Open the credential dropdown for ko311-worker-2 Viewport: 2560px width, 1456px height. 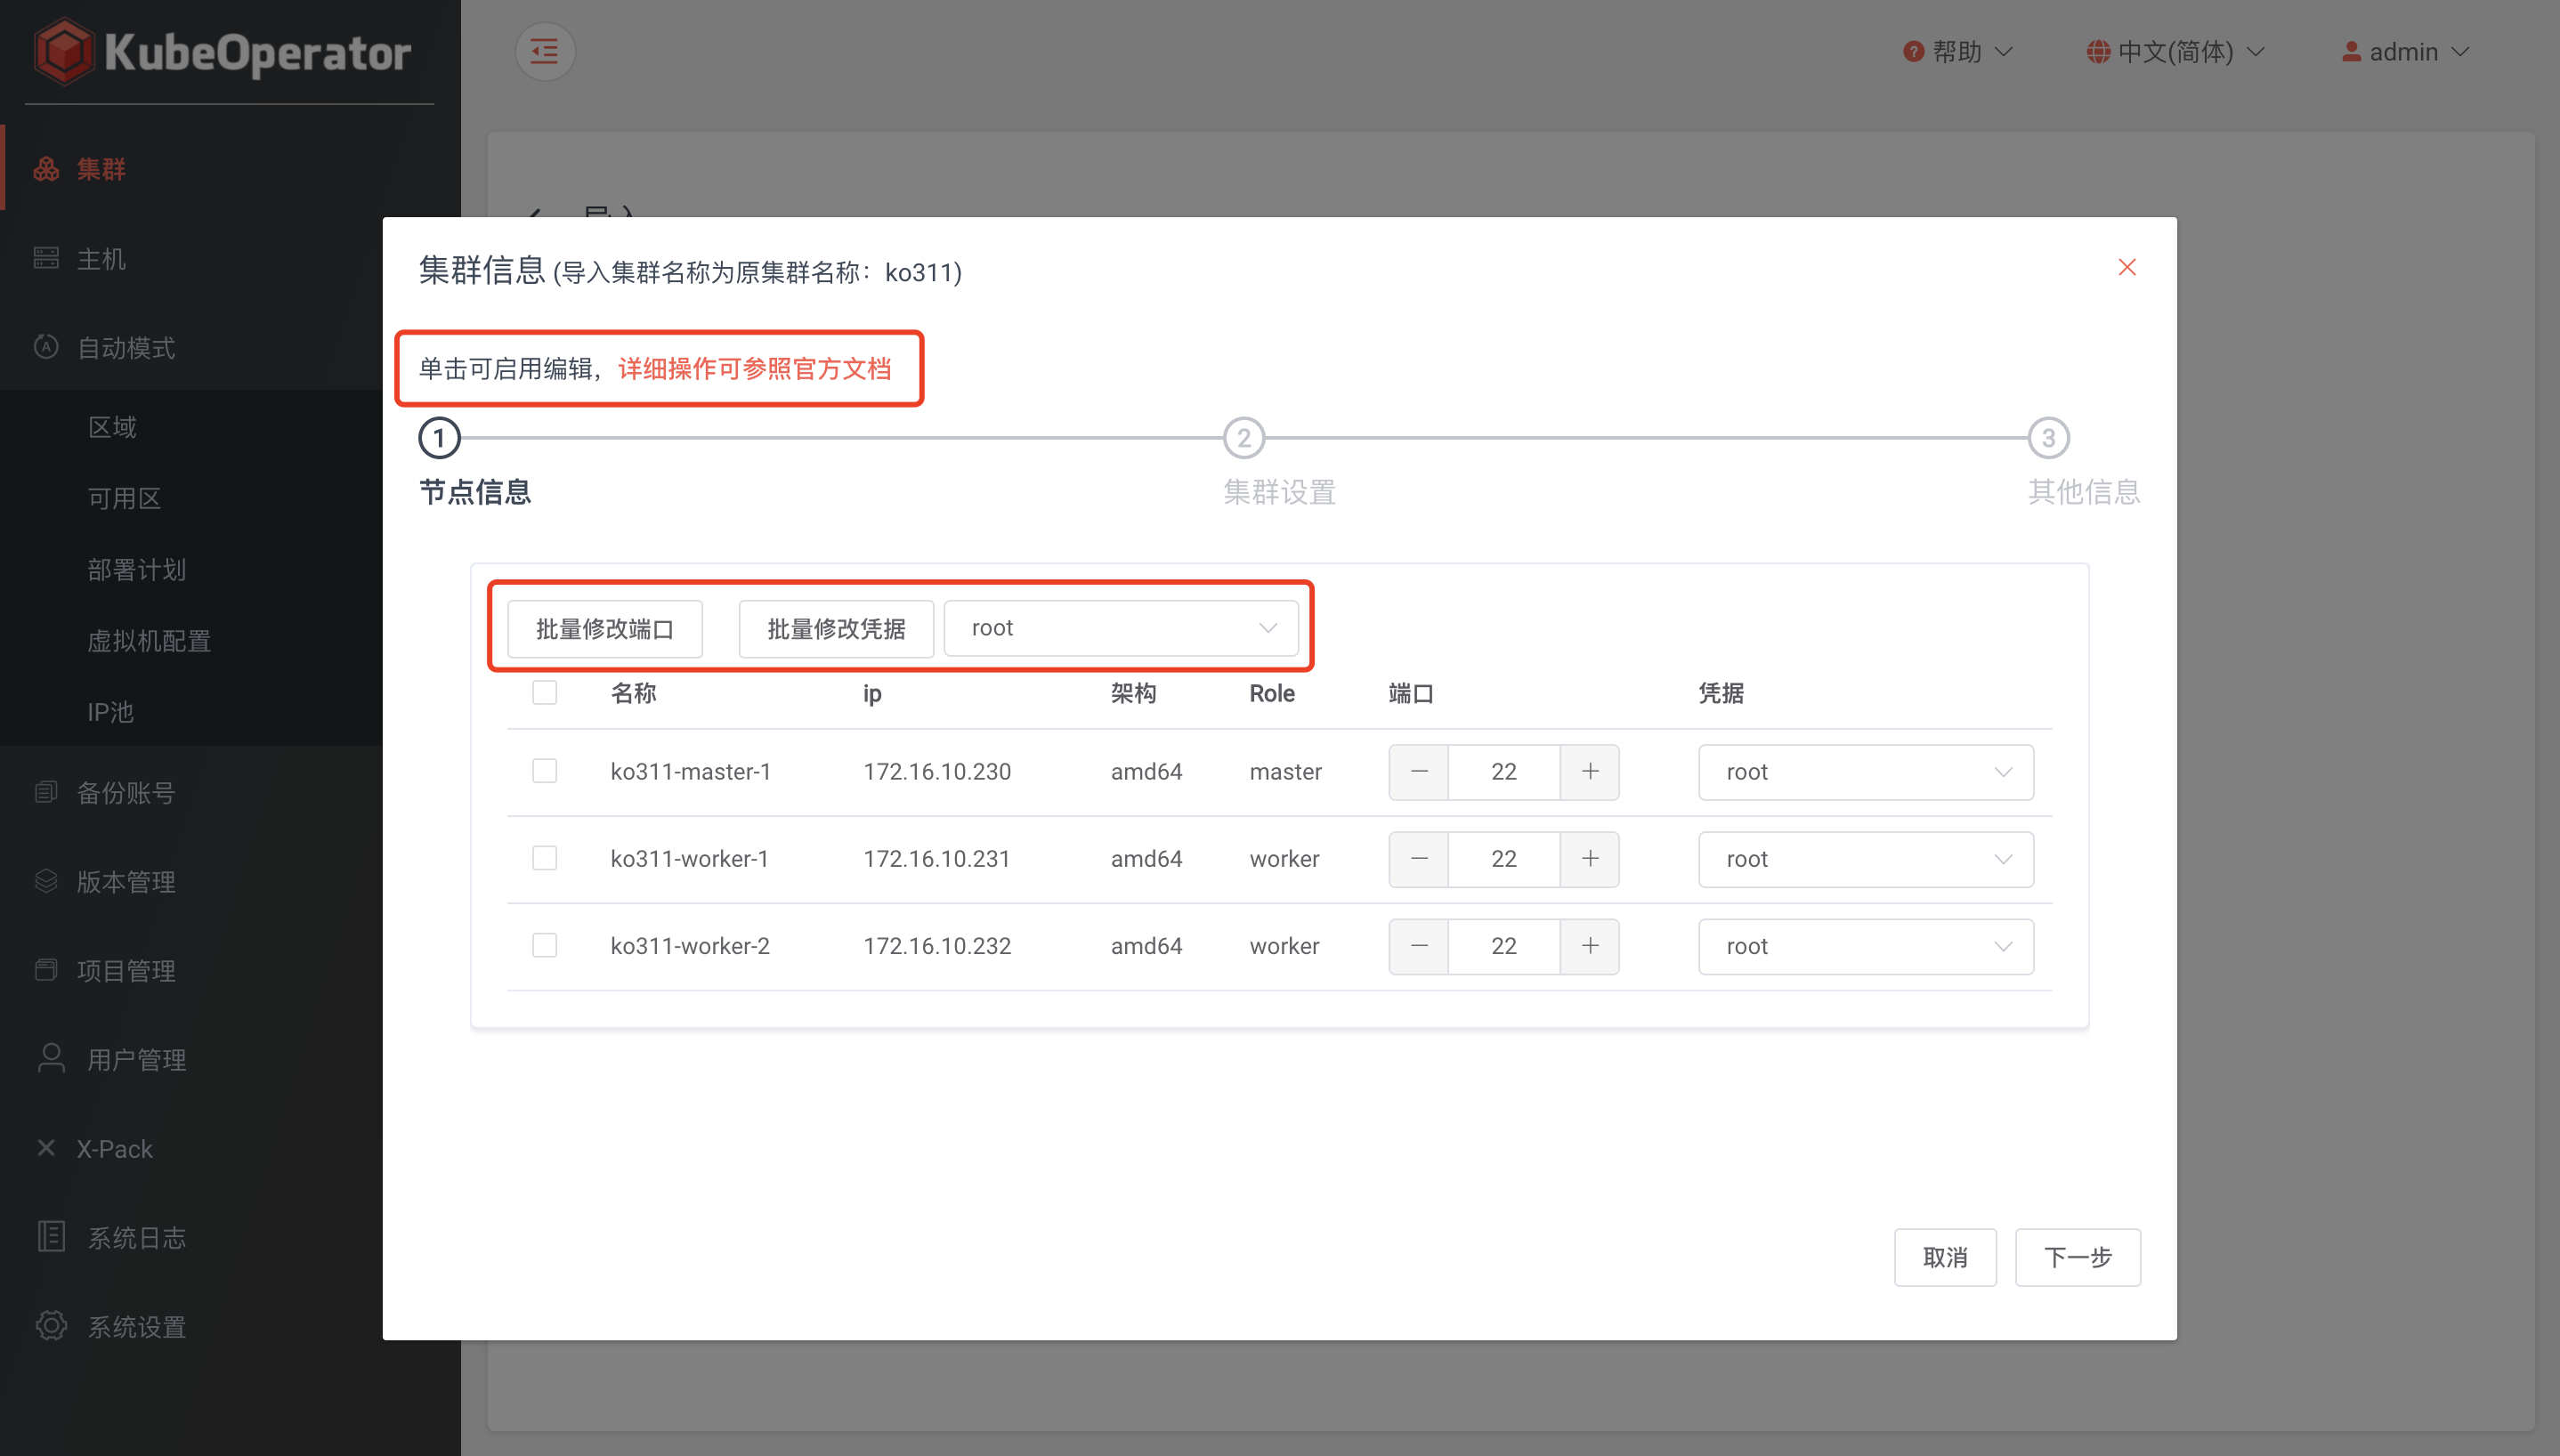[1865, 946]
